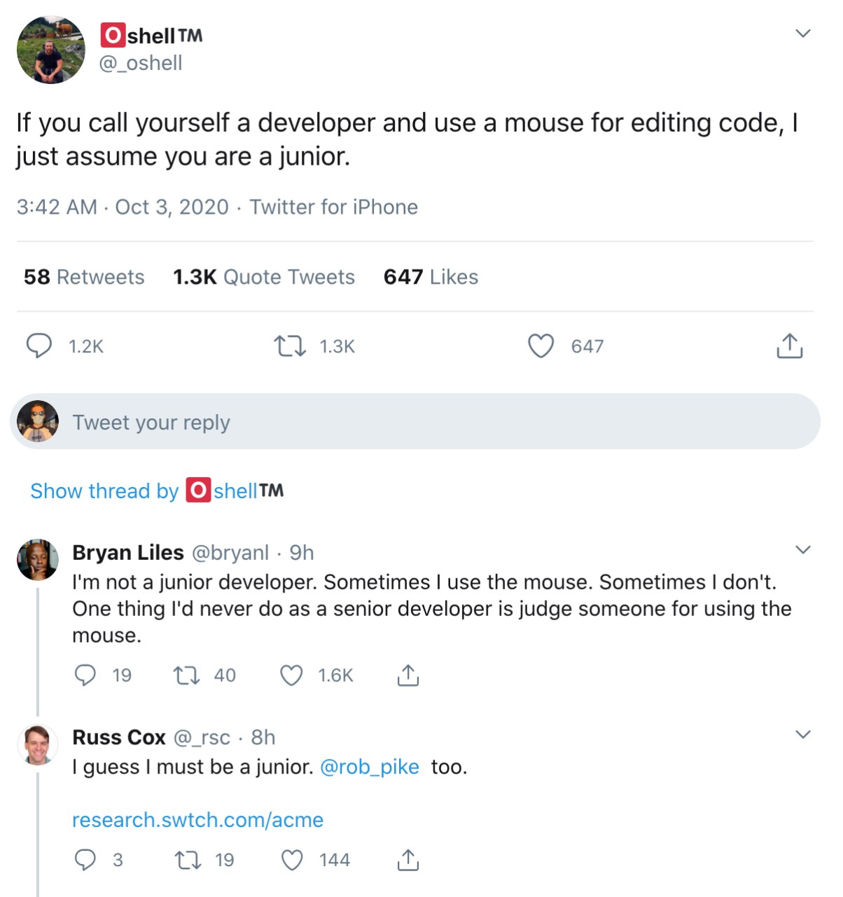Retweet the main oshell tweet
The width and height of the screenshot is (843, 897).
click(x=289, y=346)
